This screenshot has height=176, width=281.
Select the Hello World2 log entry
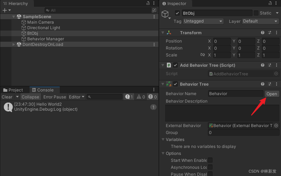(x=79, y=107)
